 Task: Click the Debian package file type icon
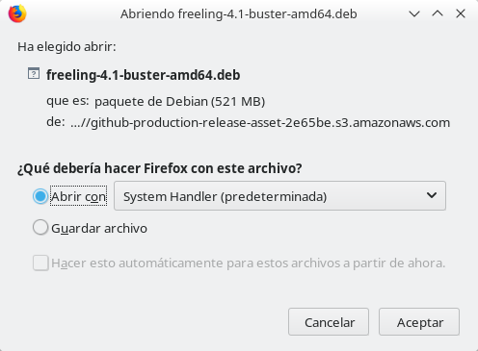tap(34, 73)
